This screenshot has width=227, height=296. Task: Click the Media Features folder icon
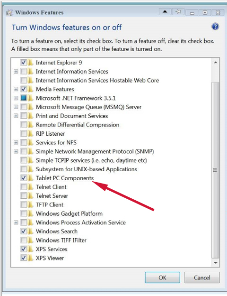pyautogui.click(x=30, y=89)
